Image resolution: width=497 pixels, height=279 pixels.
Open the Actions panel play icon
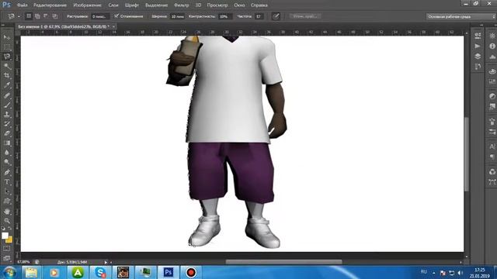pyautogui.click(x=478, y=46)
